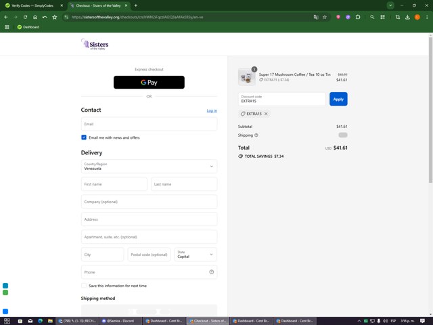Screen dimensions: 433x325
Task: Pay with Google Pay button
Action: click(149, 83)
